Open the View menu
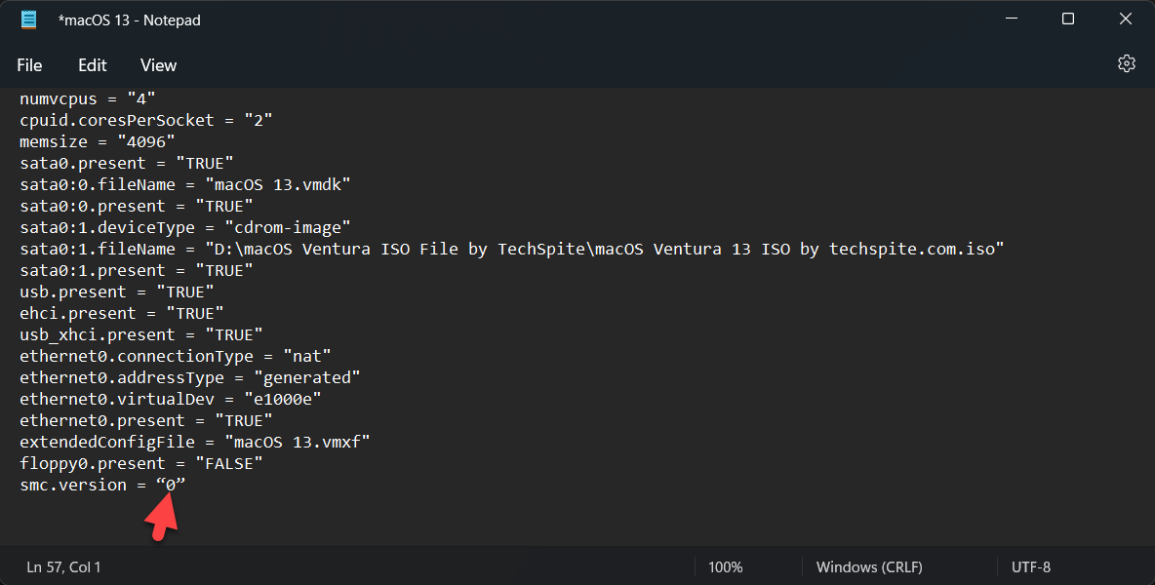1155x585 pixels. pos(158,65)
